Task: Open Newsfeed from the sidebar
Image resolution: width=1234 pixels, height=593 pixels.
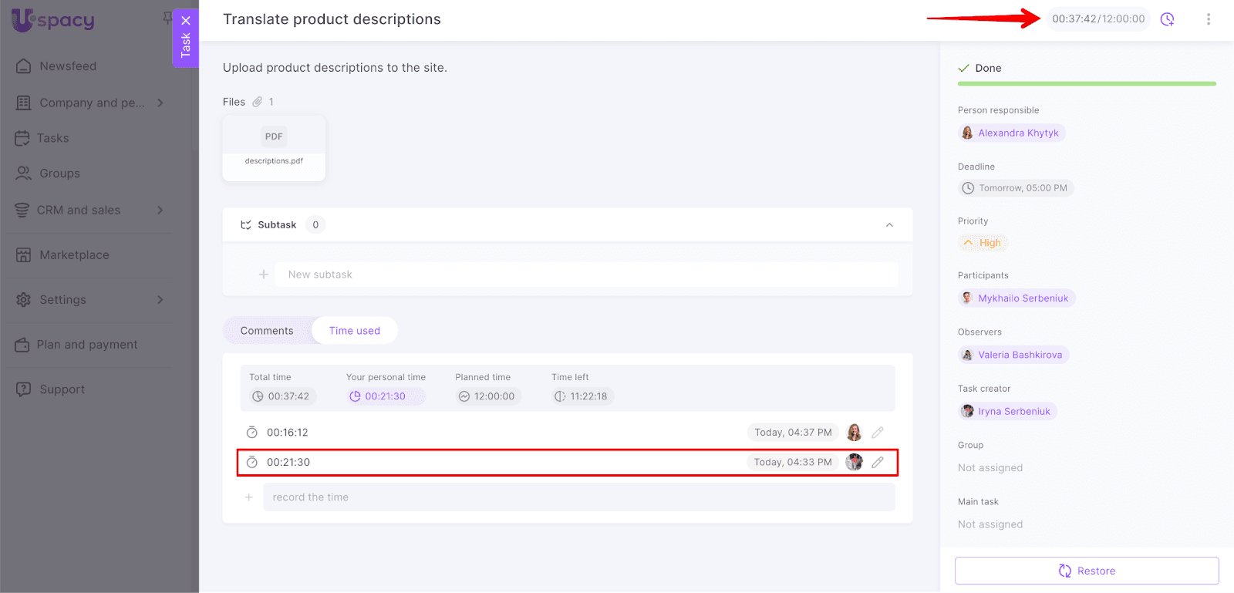Action: tap(68, 66)
